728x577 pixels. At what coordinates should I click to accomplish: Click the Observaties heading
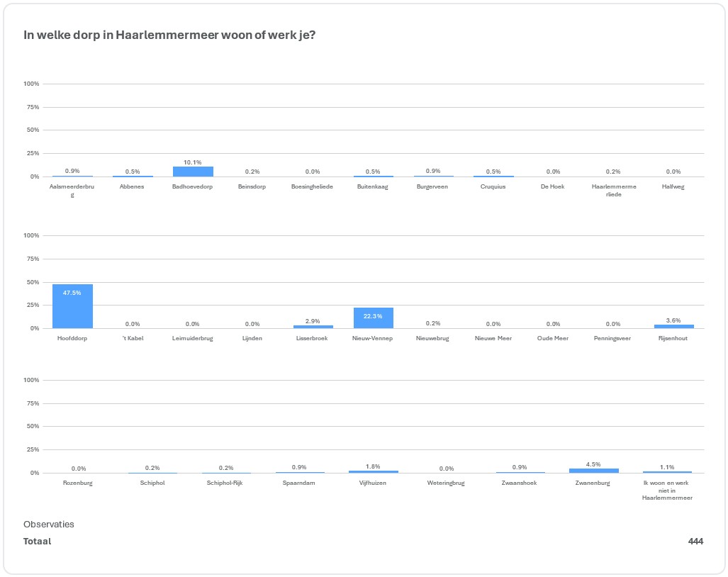tap(49, 525)
